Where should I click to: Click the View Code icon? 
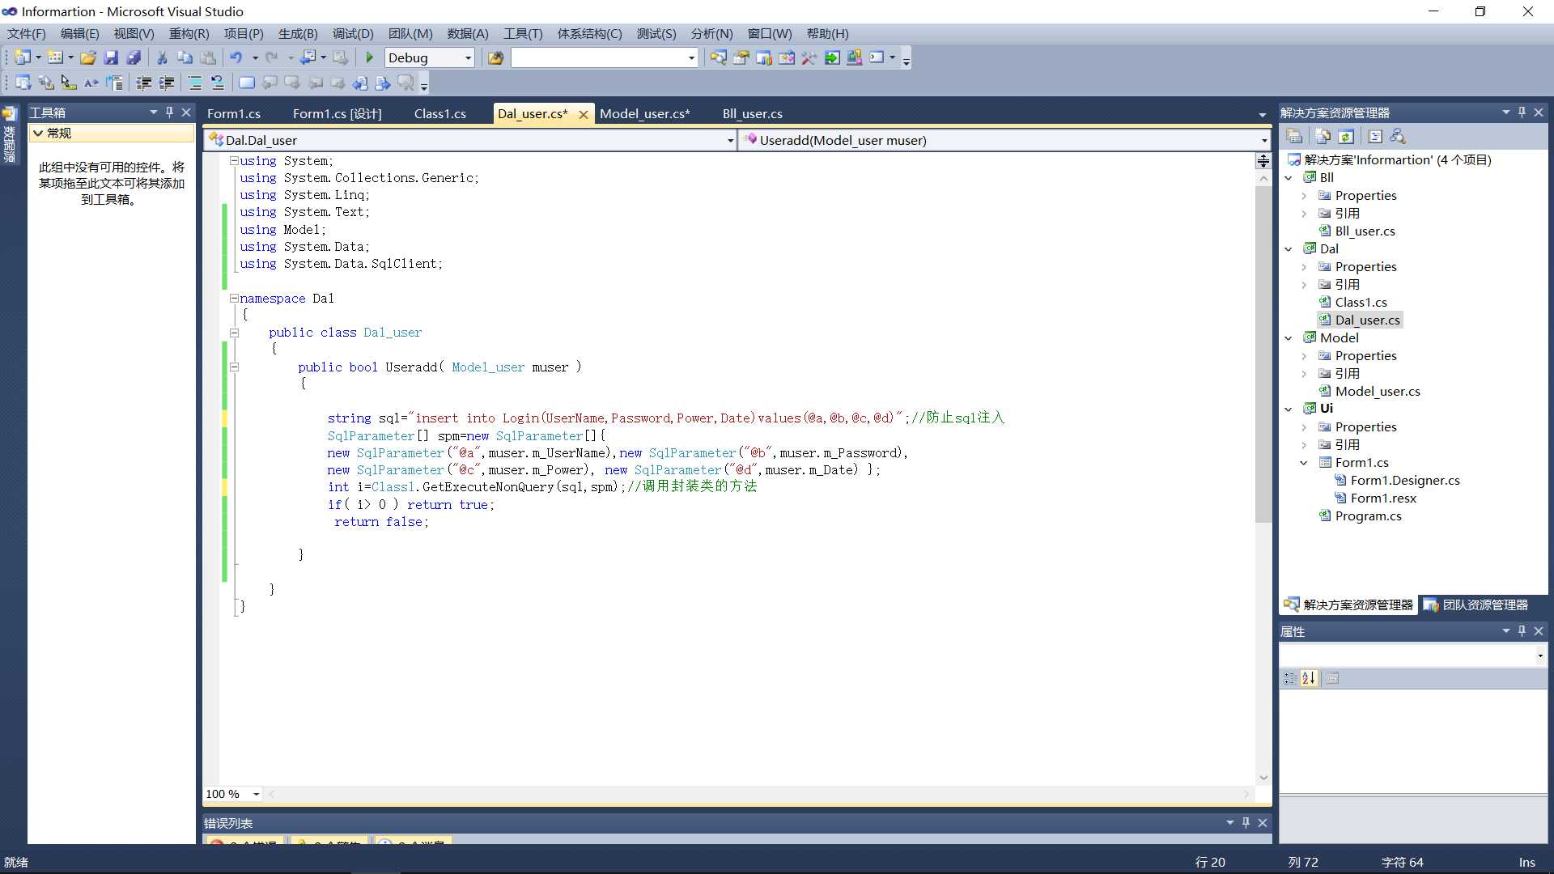point(1375,136)
